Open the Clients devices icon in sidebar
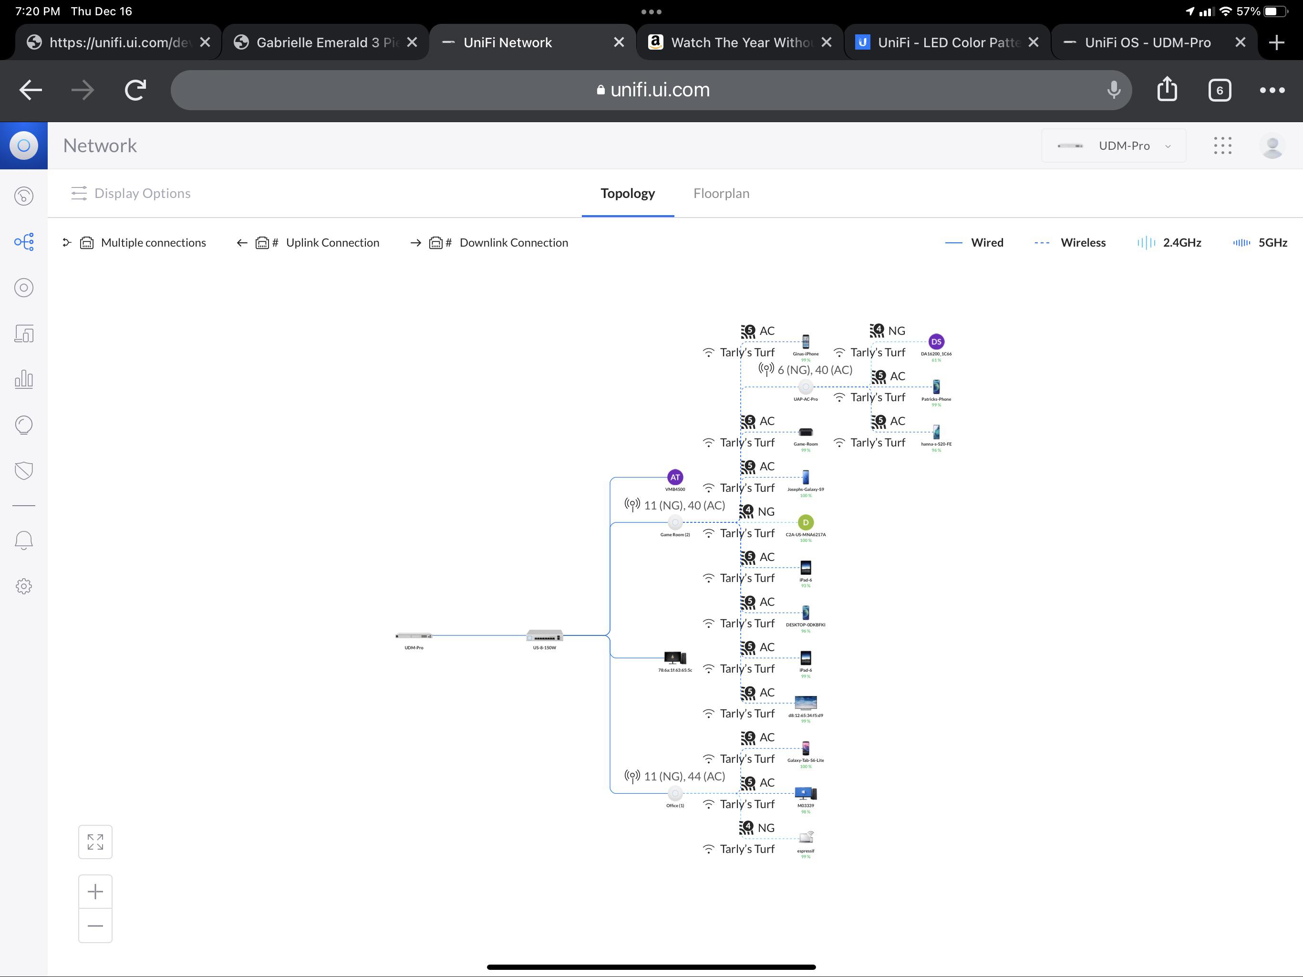Image resolution: width=1303 pixels, height=977 pixels. point(23,333)
